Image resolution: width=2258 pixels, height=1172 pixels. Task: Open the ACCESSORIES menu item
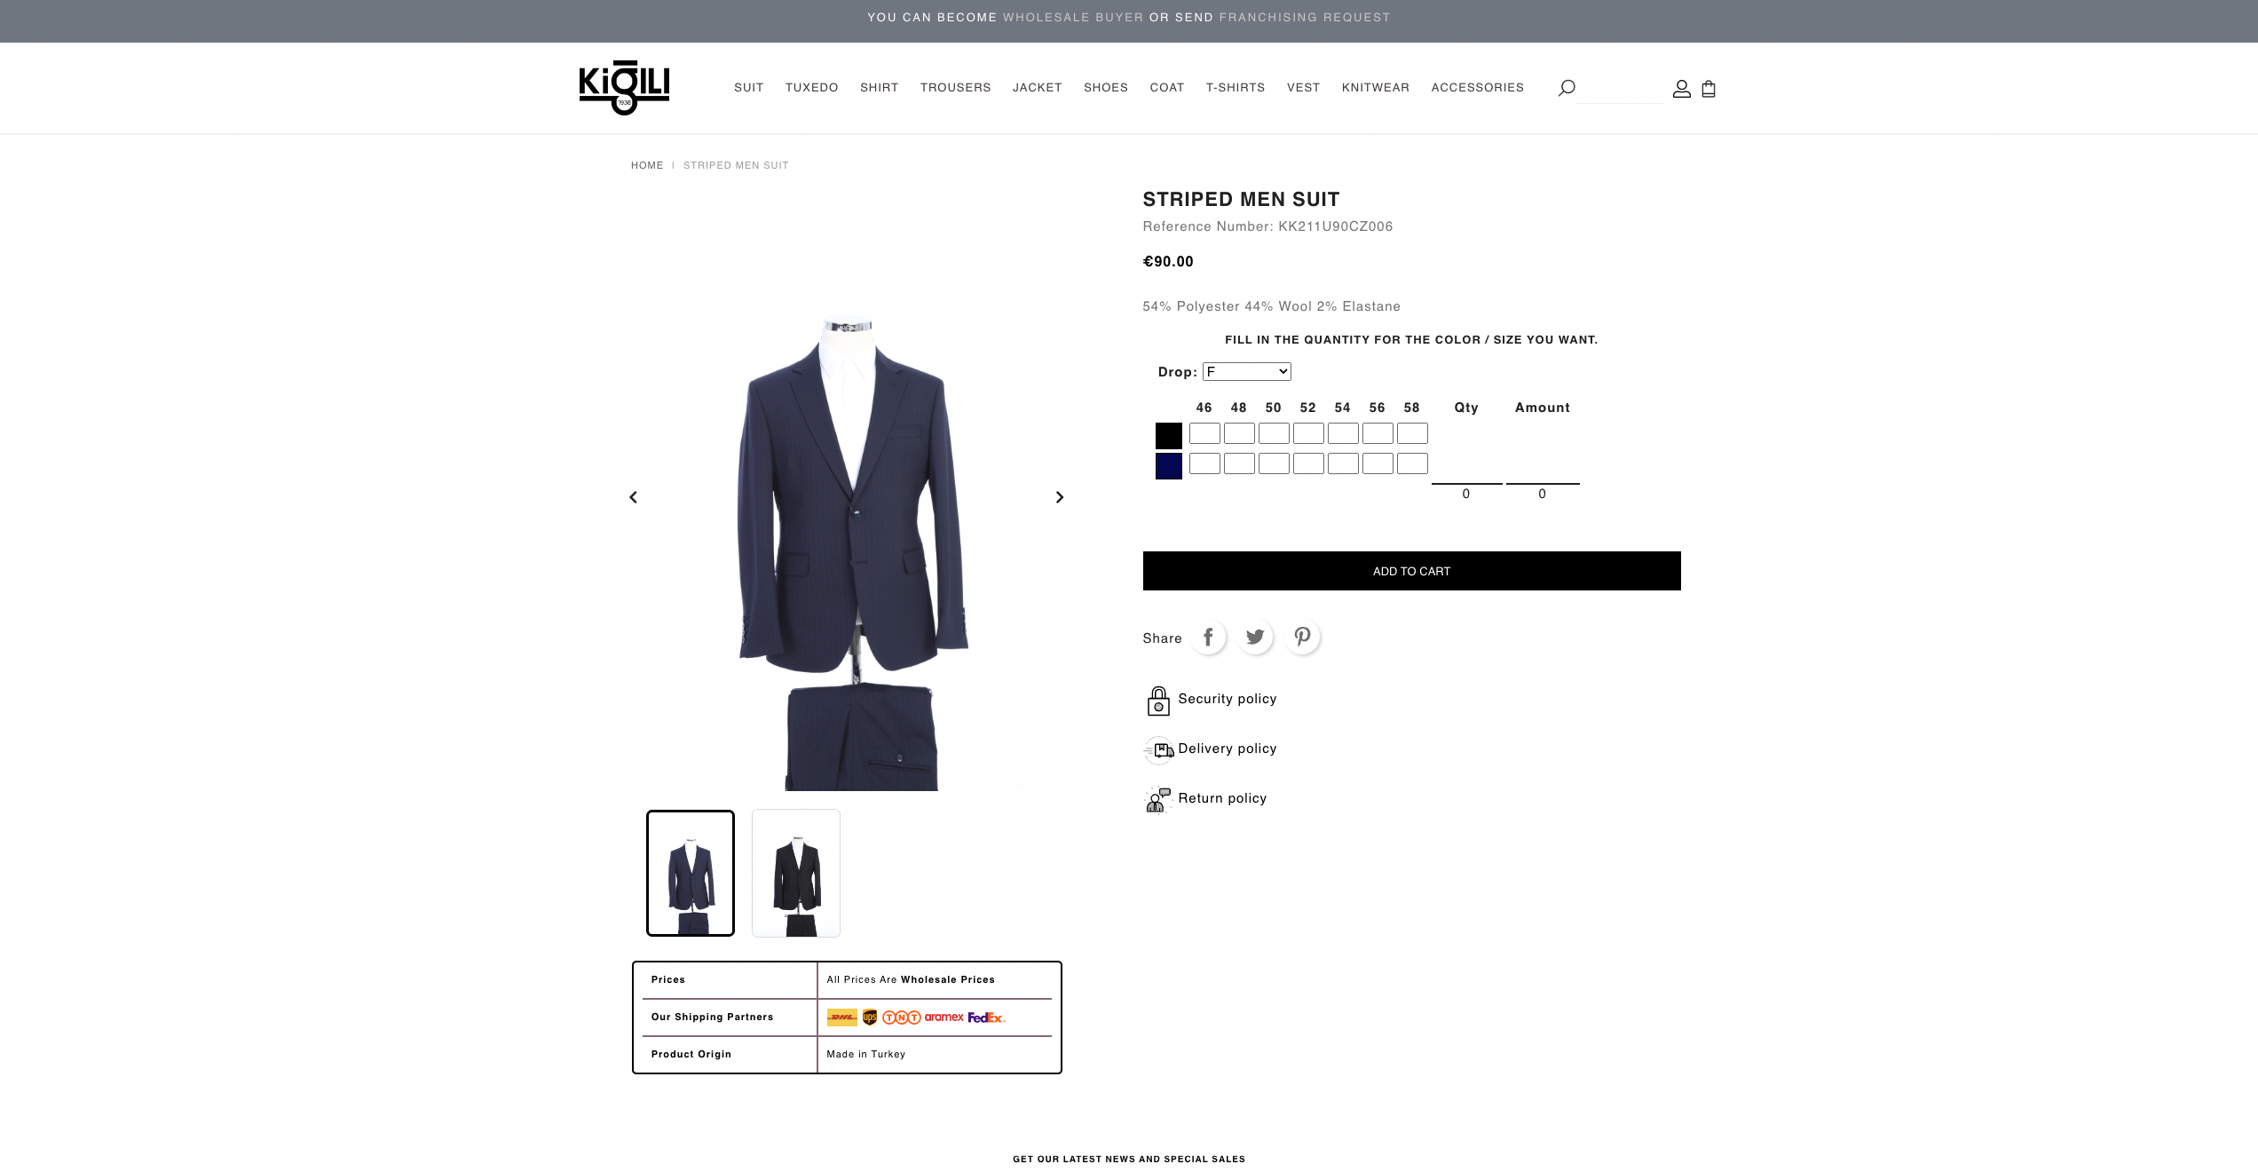pyautogui.click(x=1477, y=88)
